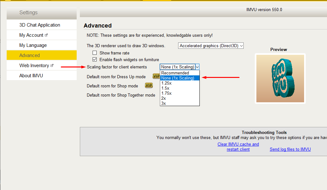Click the Troubleshooting Tools heading

pyautogui.click(x=264, y=132)
